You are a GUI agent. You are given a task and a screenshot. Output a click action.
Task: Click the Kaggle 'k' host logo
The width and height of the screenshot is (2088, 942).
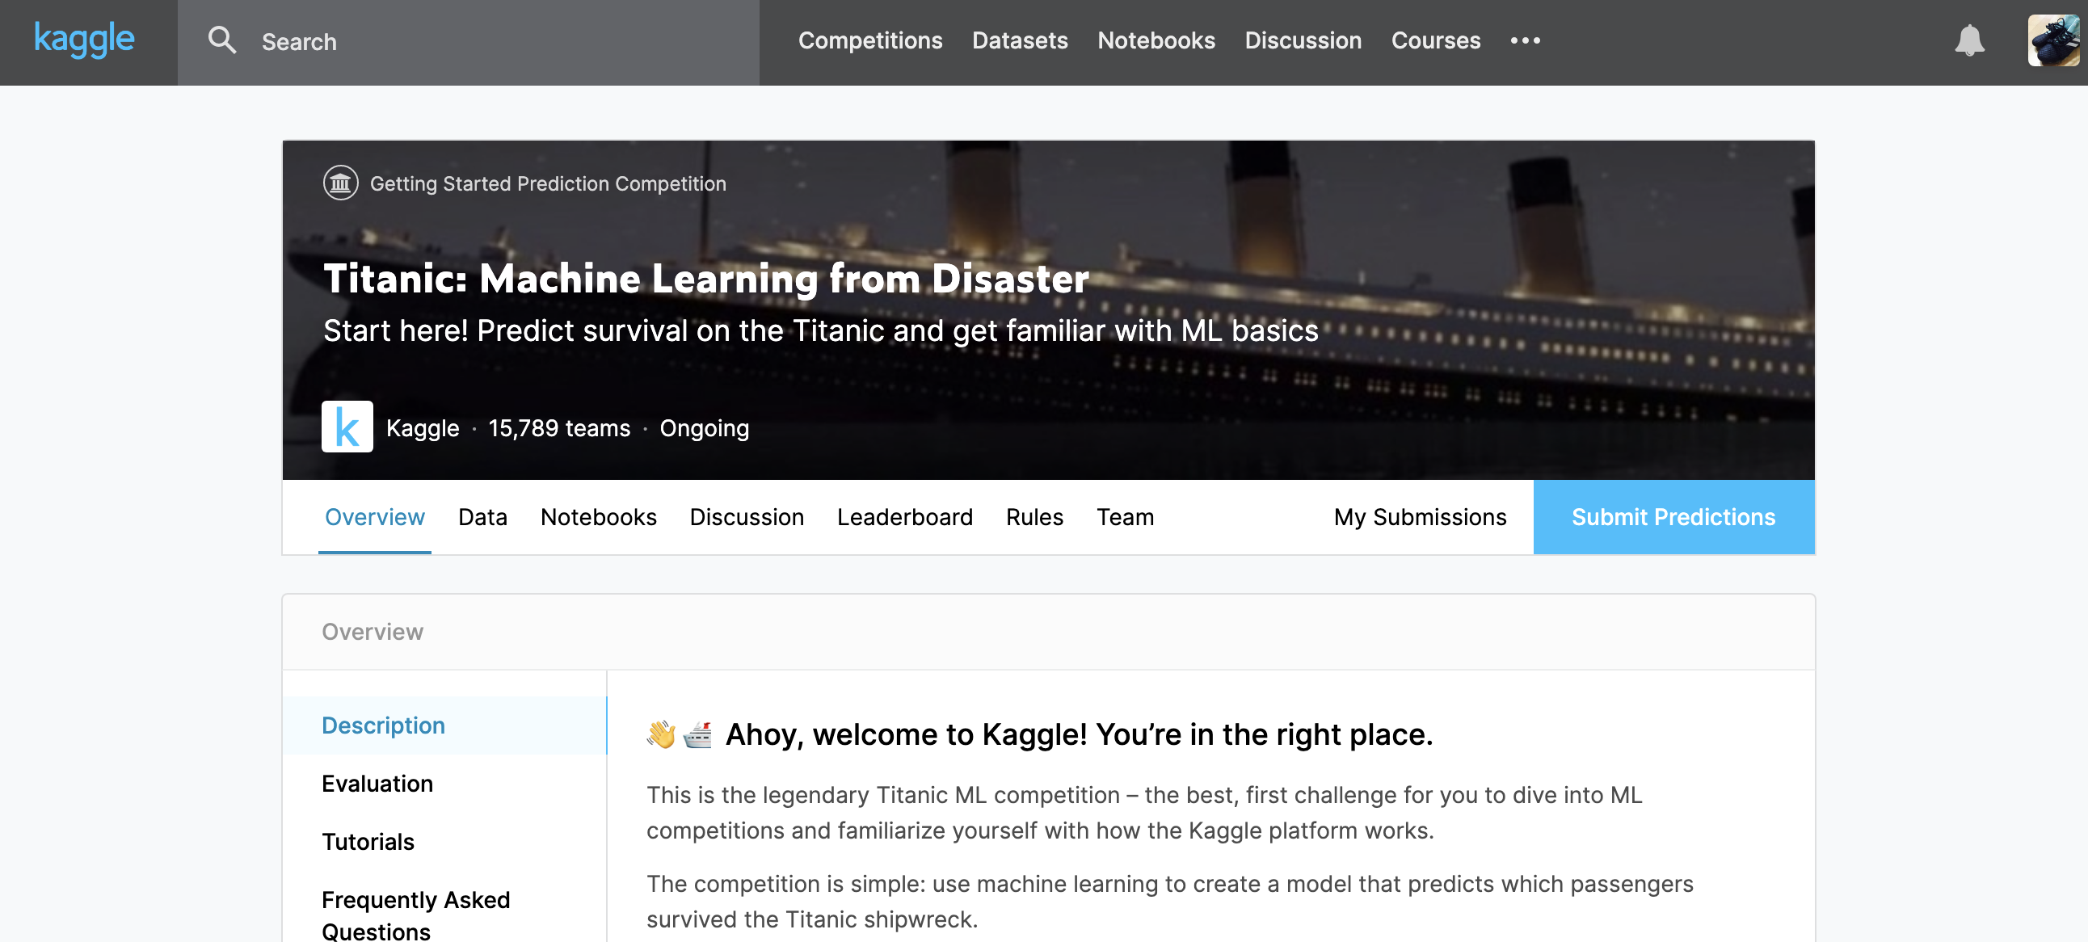click(x=347, y=427)
